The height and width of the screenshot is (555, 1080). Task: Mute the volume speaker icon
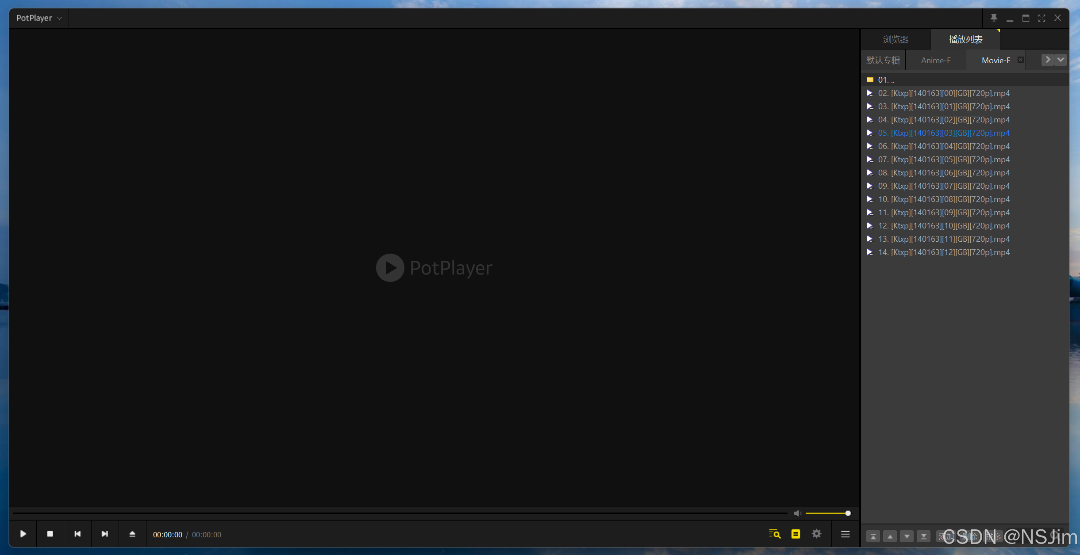798,513
